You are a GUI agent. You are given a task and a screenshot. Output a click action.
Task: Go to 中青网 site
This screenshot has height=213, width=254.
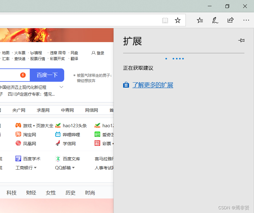click(x=67, y=110)
